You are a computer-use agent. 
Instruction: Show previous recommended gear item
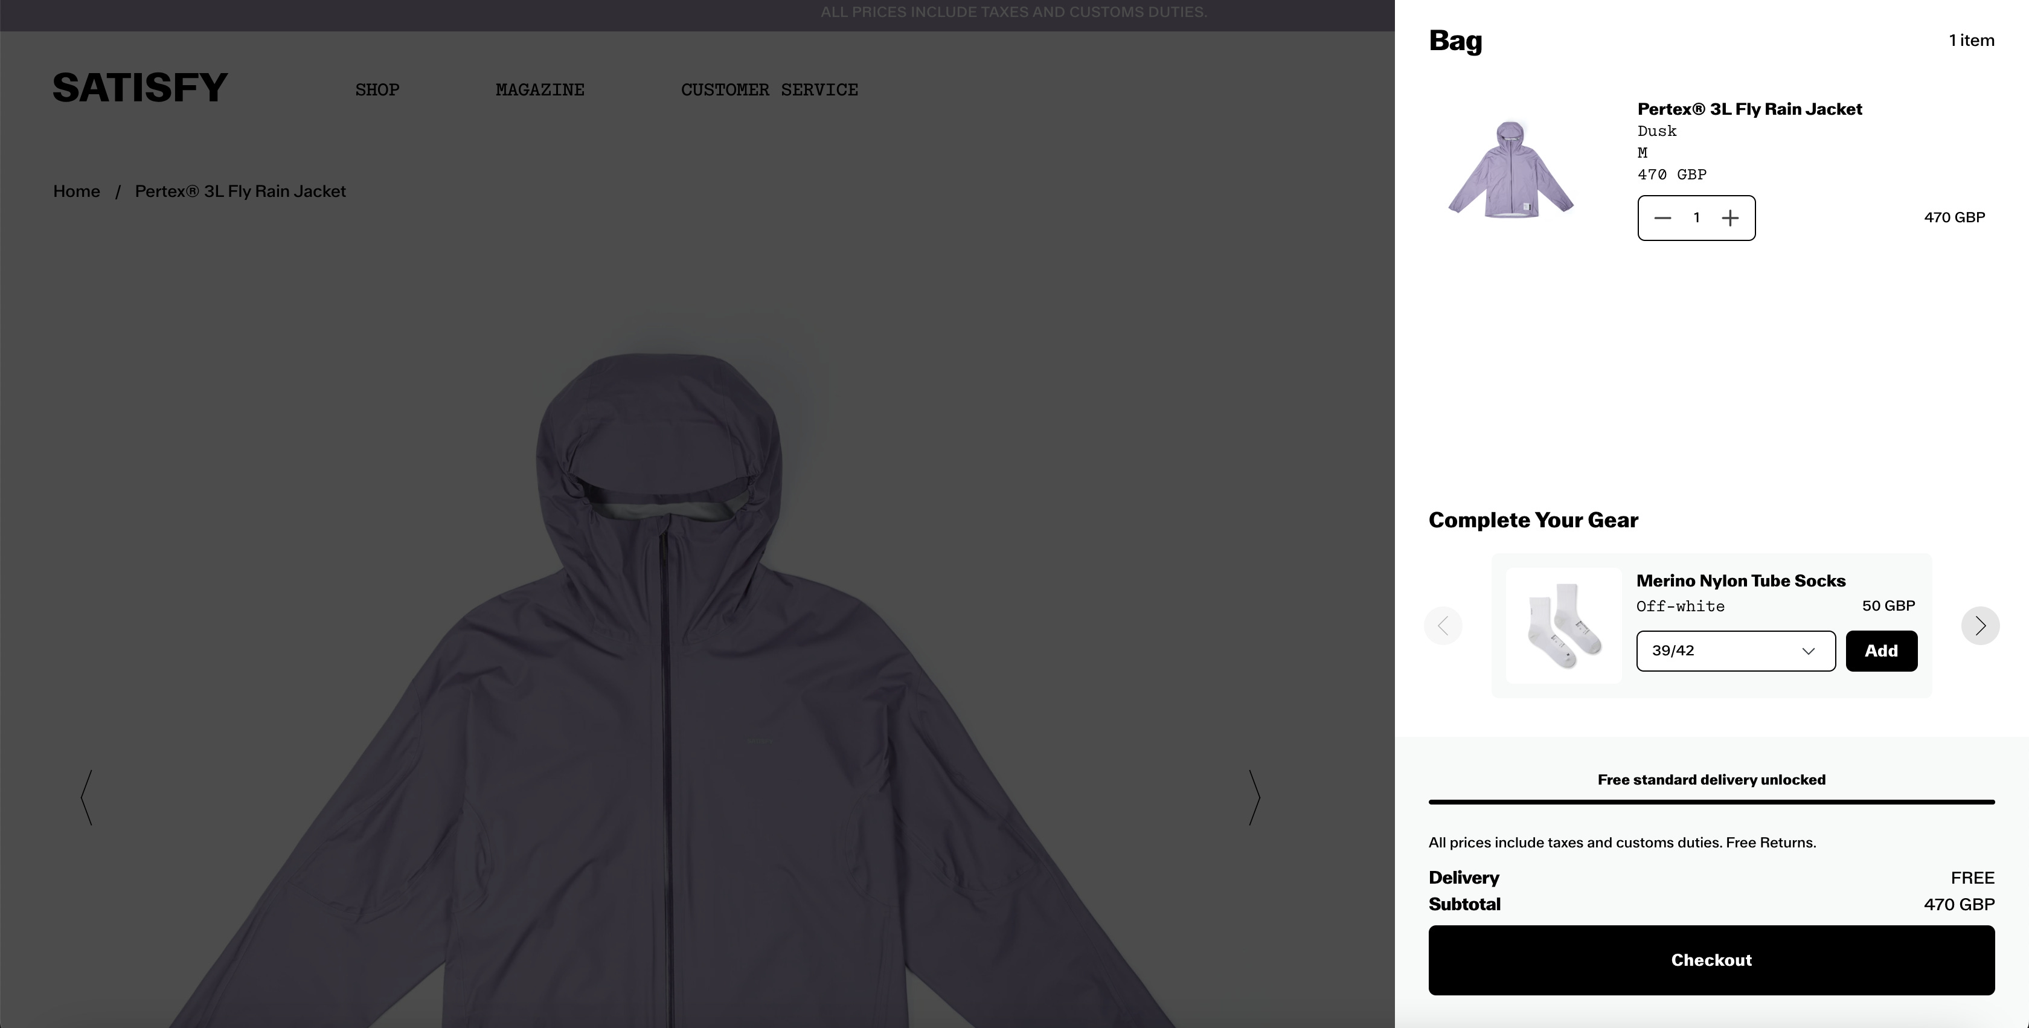click(1443, 626)
